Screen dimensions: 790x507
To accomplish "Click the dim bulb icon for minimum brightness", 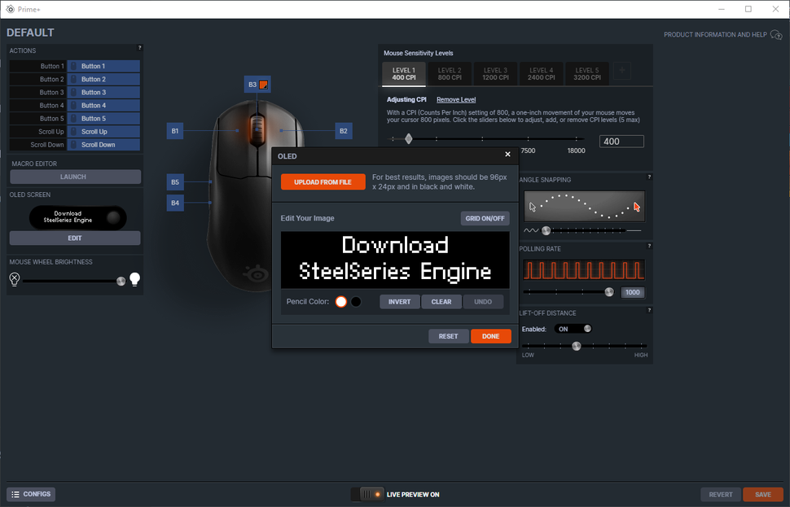I will [x=14, y=279].
